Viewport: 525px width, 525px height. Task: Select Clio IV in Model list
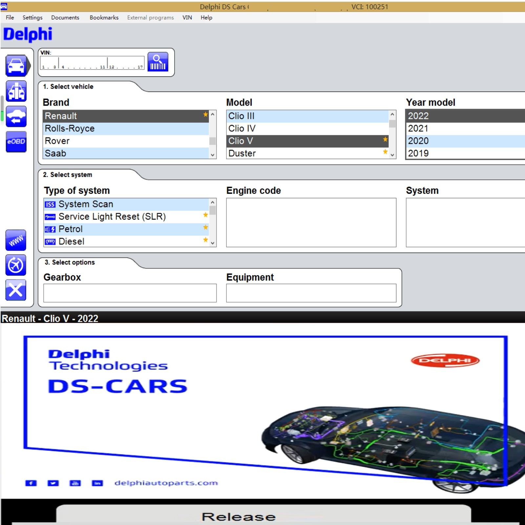[x=308, y=129]
